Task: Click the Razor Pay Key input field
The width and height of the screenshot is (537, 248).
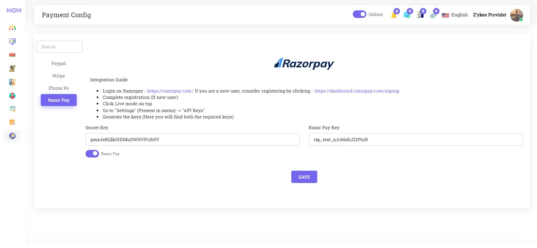Action: (416, 140)
